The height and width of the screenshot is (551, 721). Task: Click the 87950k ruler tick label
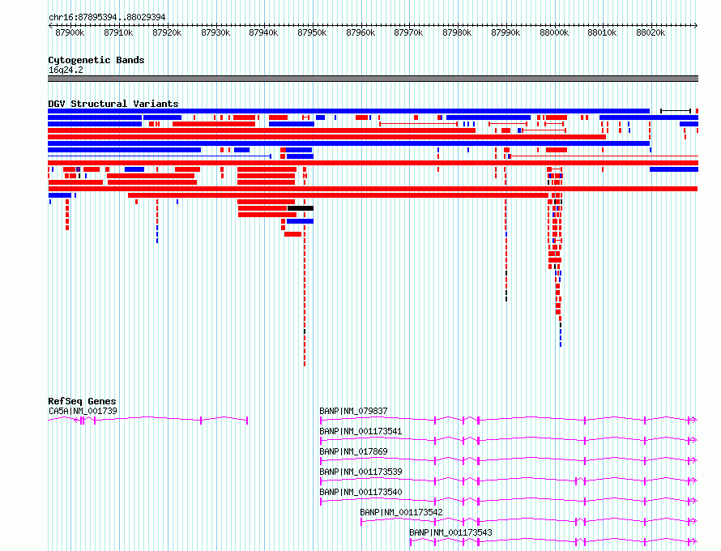(x=312, y=32)
